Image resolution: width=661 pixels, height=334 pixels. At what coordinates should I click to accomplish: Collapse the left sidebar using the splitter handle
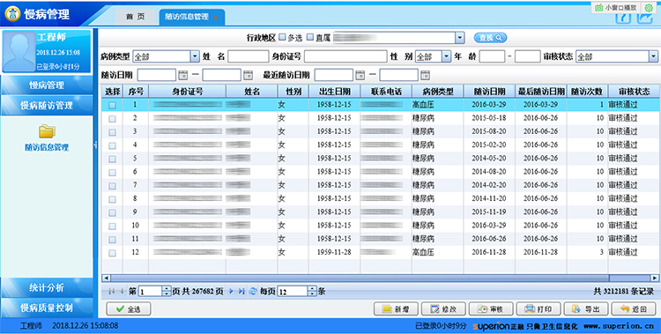95,145
